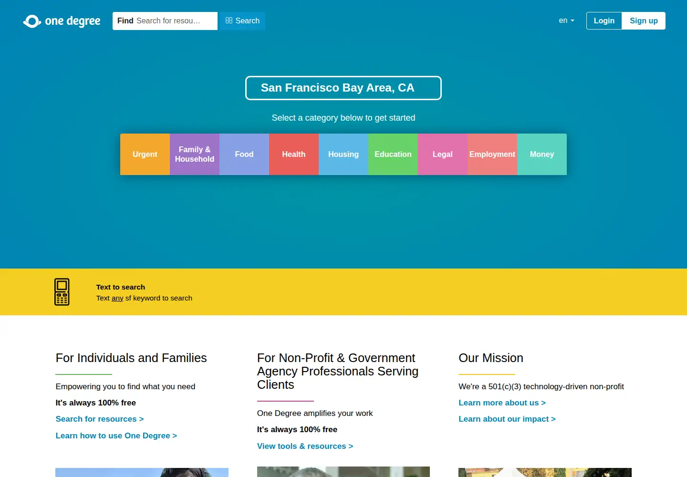Open the Employment category
Viewport: 687px width, 477px height.
[492, 154]
